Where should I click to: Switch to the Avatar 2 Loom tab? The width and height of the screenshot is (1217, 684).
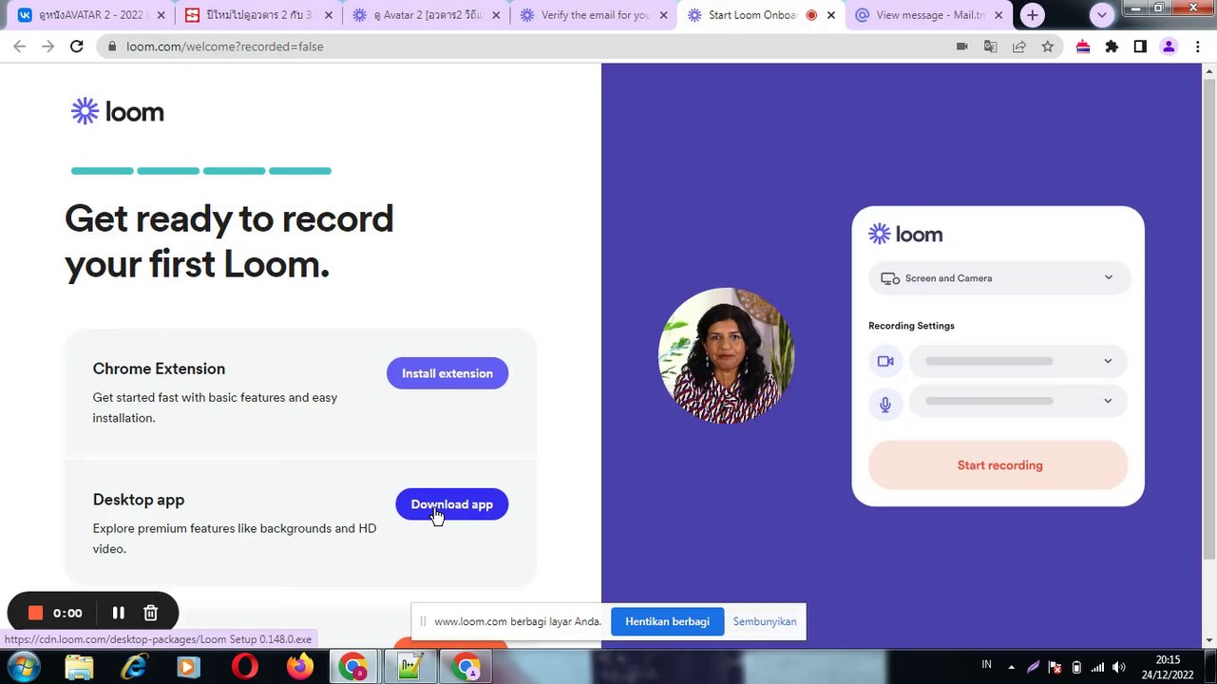tap(426, 15)
